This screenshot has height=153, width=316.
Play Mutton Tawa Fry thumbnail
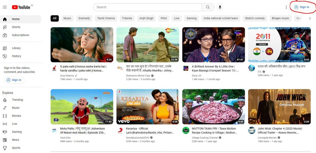(214, 107)
